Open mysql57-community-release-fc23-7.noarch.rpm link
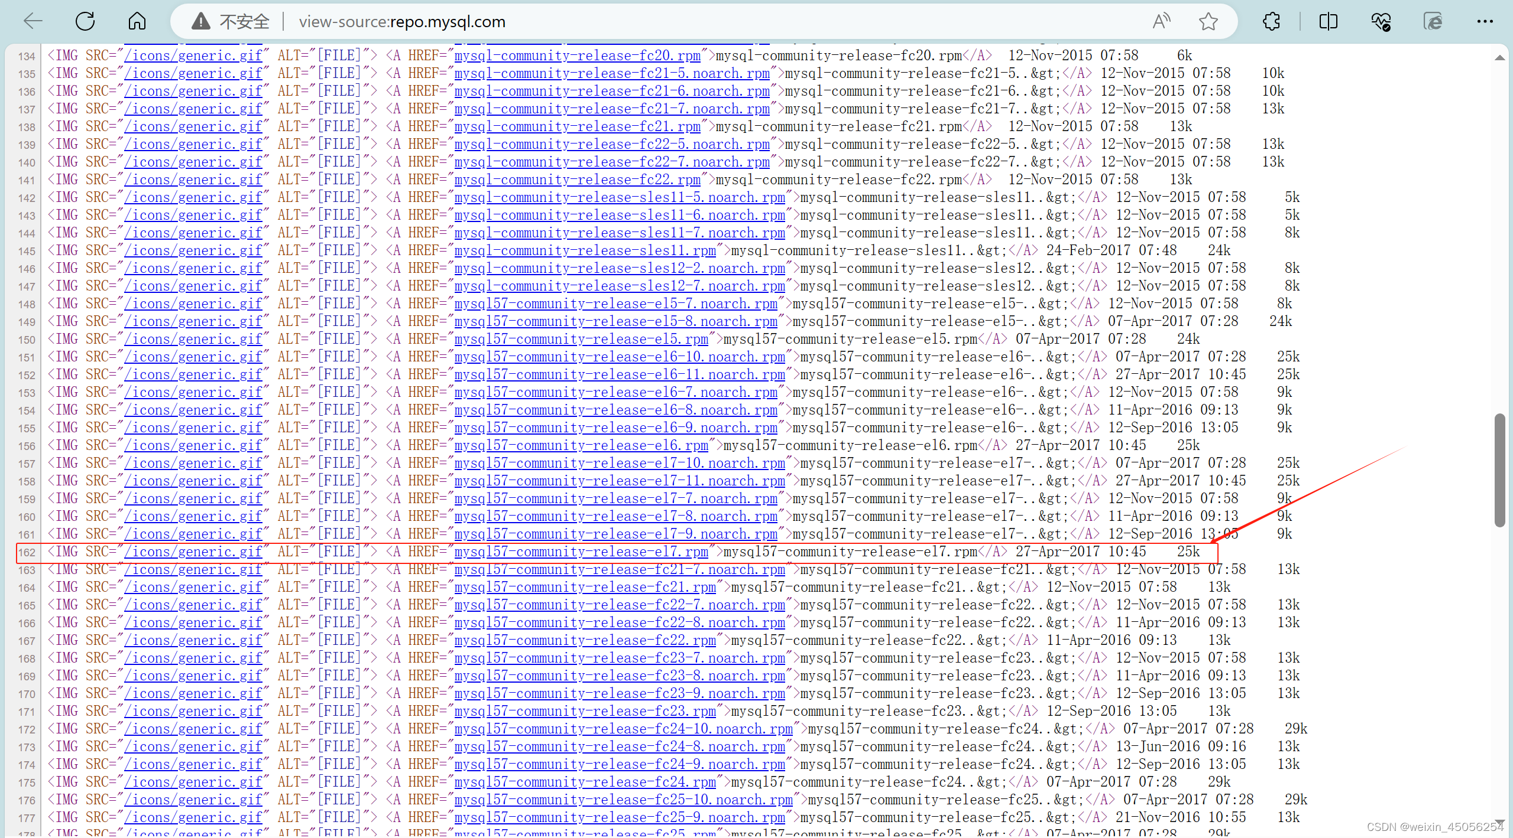 pos(619,658)
